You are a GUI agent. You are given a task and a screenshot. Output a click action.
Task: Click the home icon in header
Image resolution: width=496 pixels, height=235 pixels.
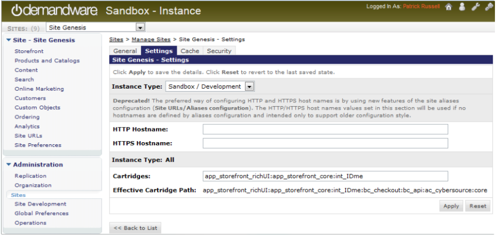pos(448,7)
